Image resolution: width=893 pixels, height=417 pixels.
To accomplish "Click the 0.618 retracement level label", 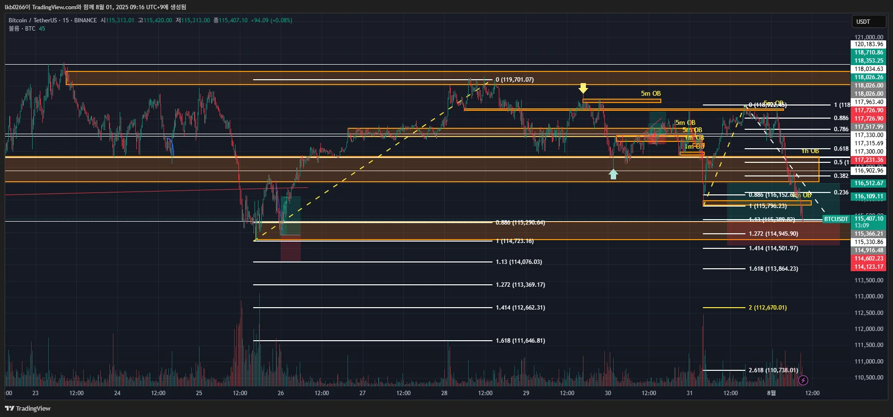I will click(x=841, y=149).
